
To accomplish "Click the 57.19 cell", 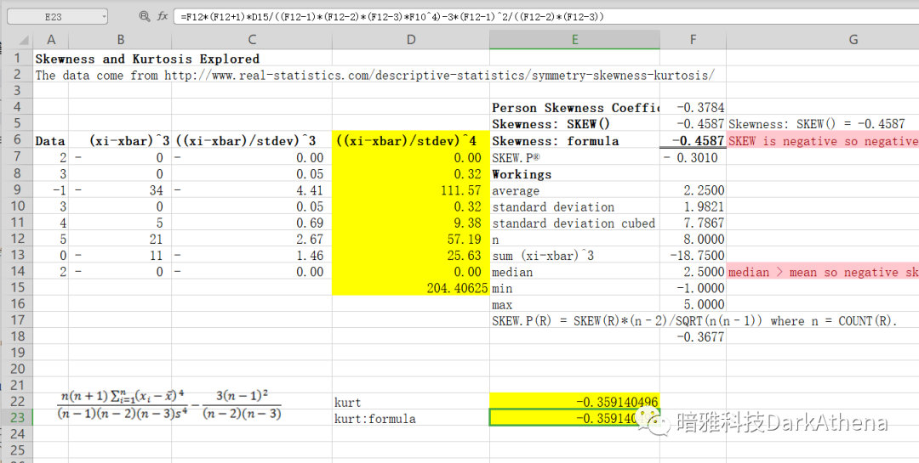I will click(x=465, y=239).
